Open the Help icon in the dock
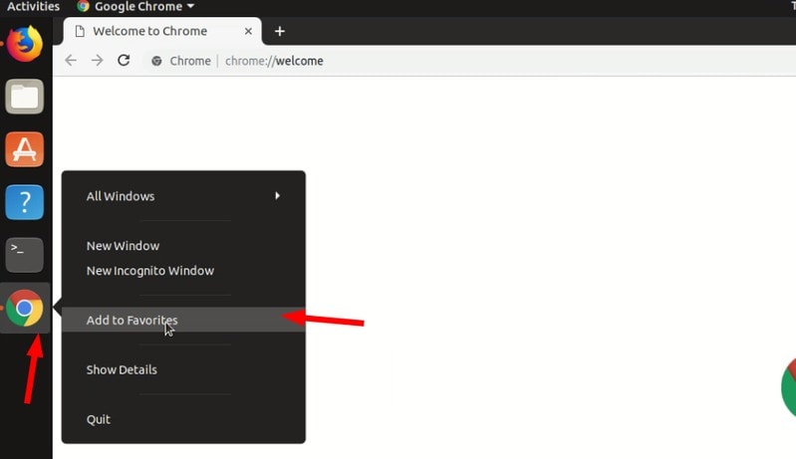Image resolution: width=796 pixels, height=459 pixels. coord(24,202)
